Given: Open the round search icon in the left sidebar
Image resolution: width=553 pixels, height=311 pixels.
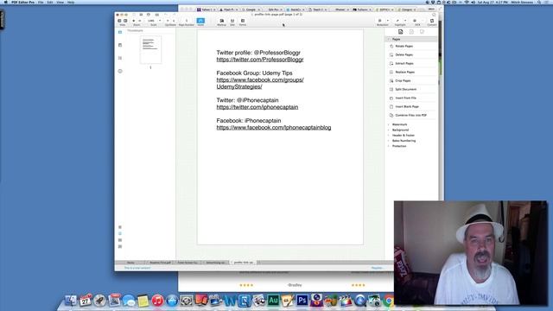Looking at the screenshot, I should coord(120,71).
